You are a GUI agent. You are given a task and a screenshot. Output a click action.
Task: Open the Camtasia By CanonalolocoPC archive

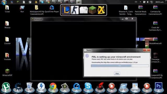[x=155, y=10]
